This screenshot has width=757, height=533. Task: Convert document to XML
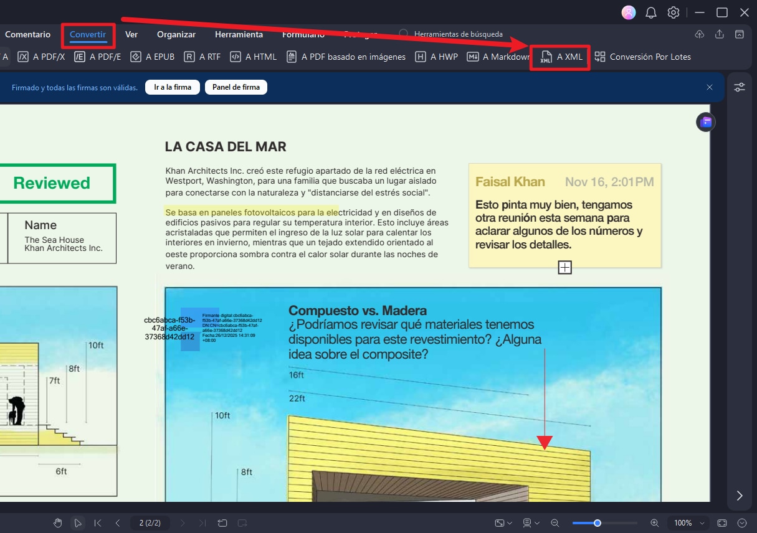(561, 57)
